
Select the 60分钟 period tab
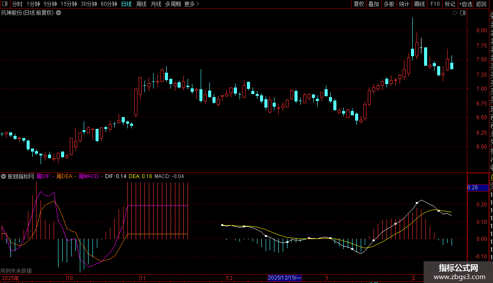(109, 4)
